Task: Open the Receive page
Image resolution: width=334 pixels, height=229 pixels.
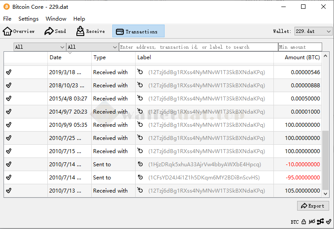Action: (90, 31)
